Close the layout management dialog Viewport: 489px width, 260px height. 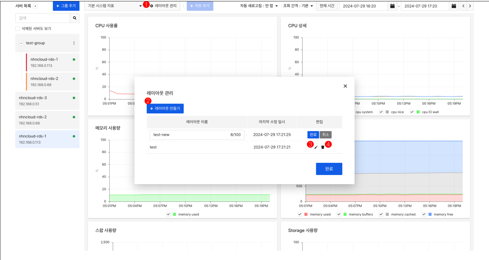point(345,86)
